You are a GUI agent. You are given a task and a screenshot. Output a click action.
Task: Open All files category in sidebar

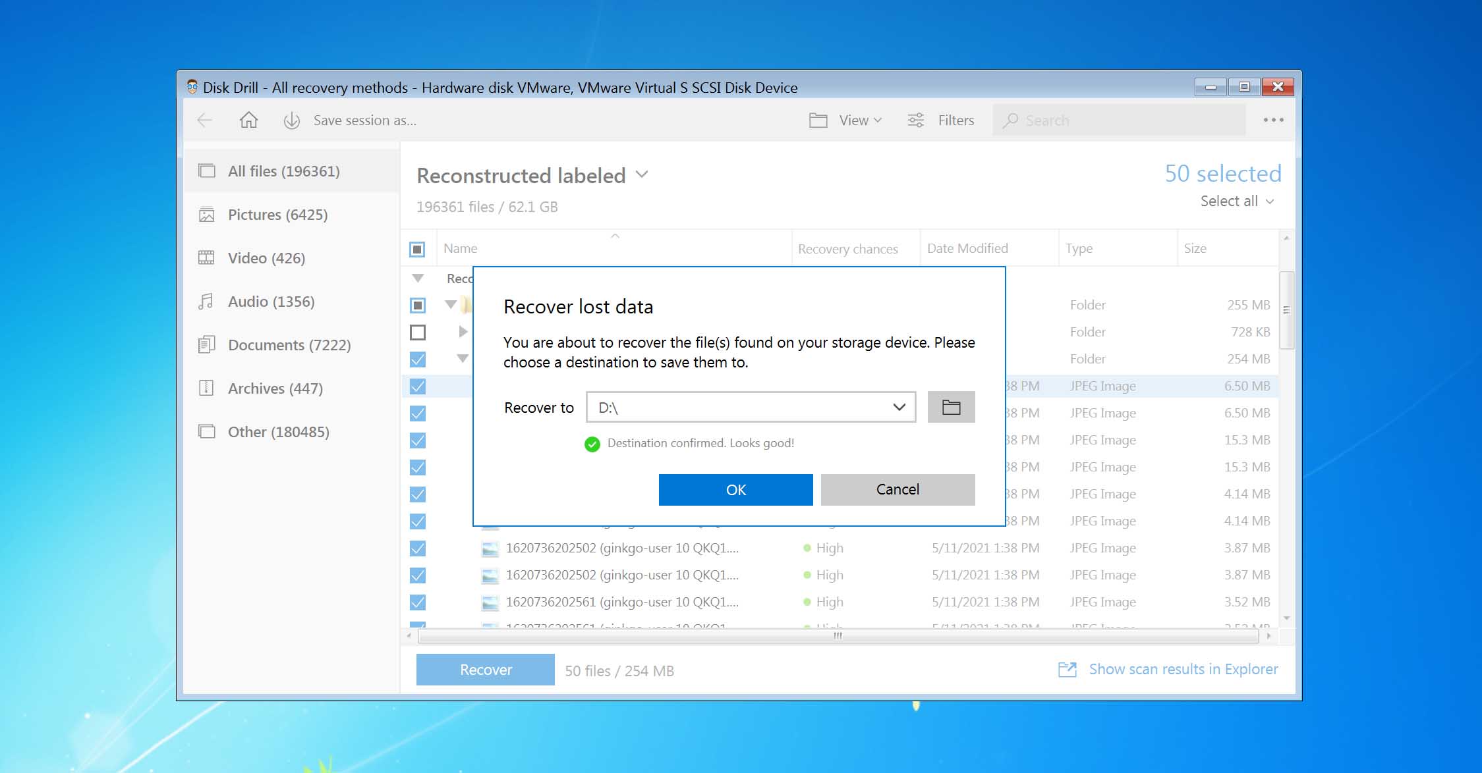coord(284,171)
